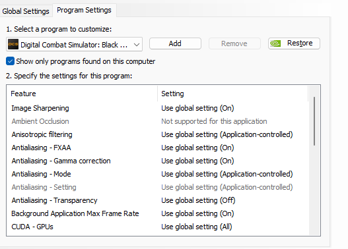
Task: Click Not supported for this application value
Action: (214, 121)
